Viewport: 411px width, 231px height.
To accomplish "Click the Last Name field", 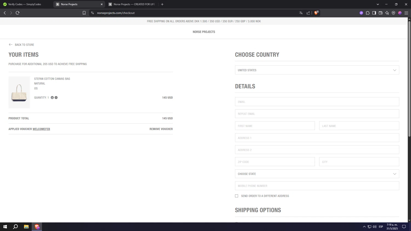I will 359,126.
